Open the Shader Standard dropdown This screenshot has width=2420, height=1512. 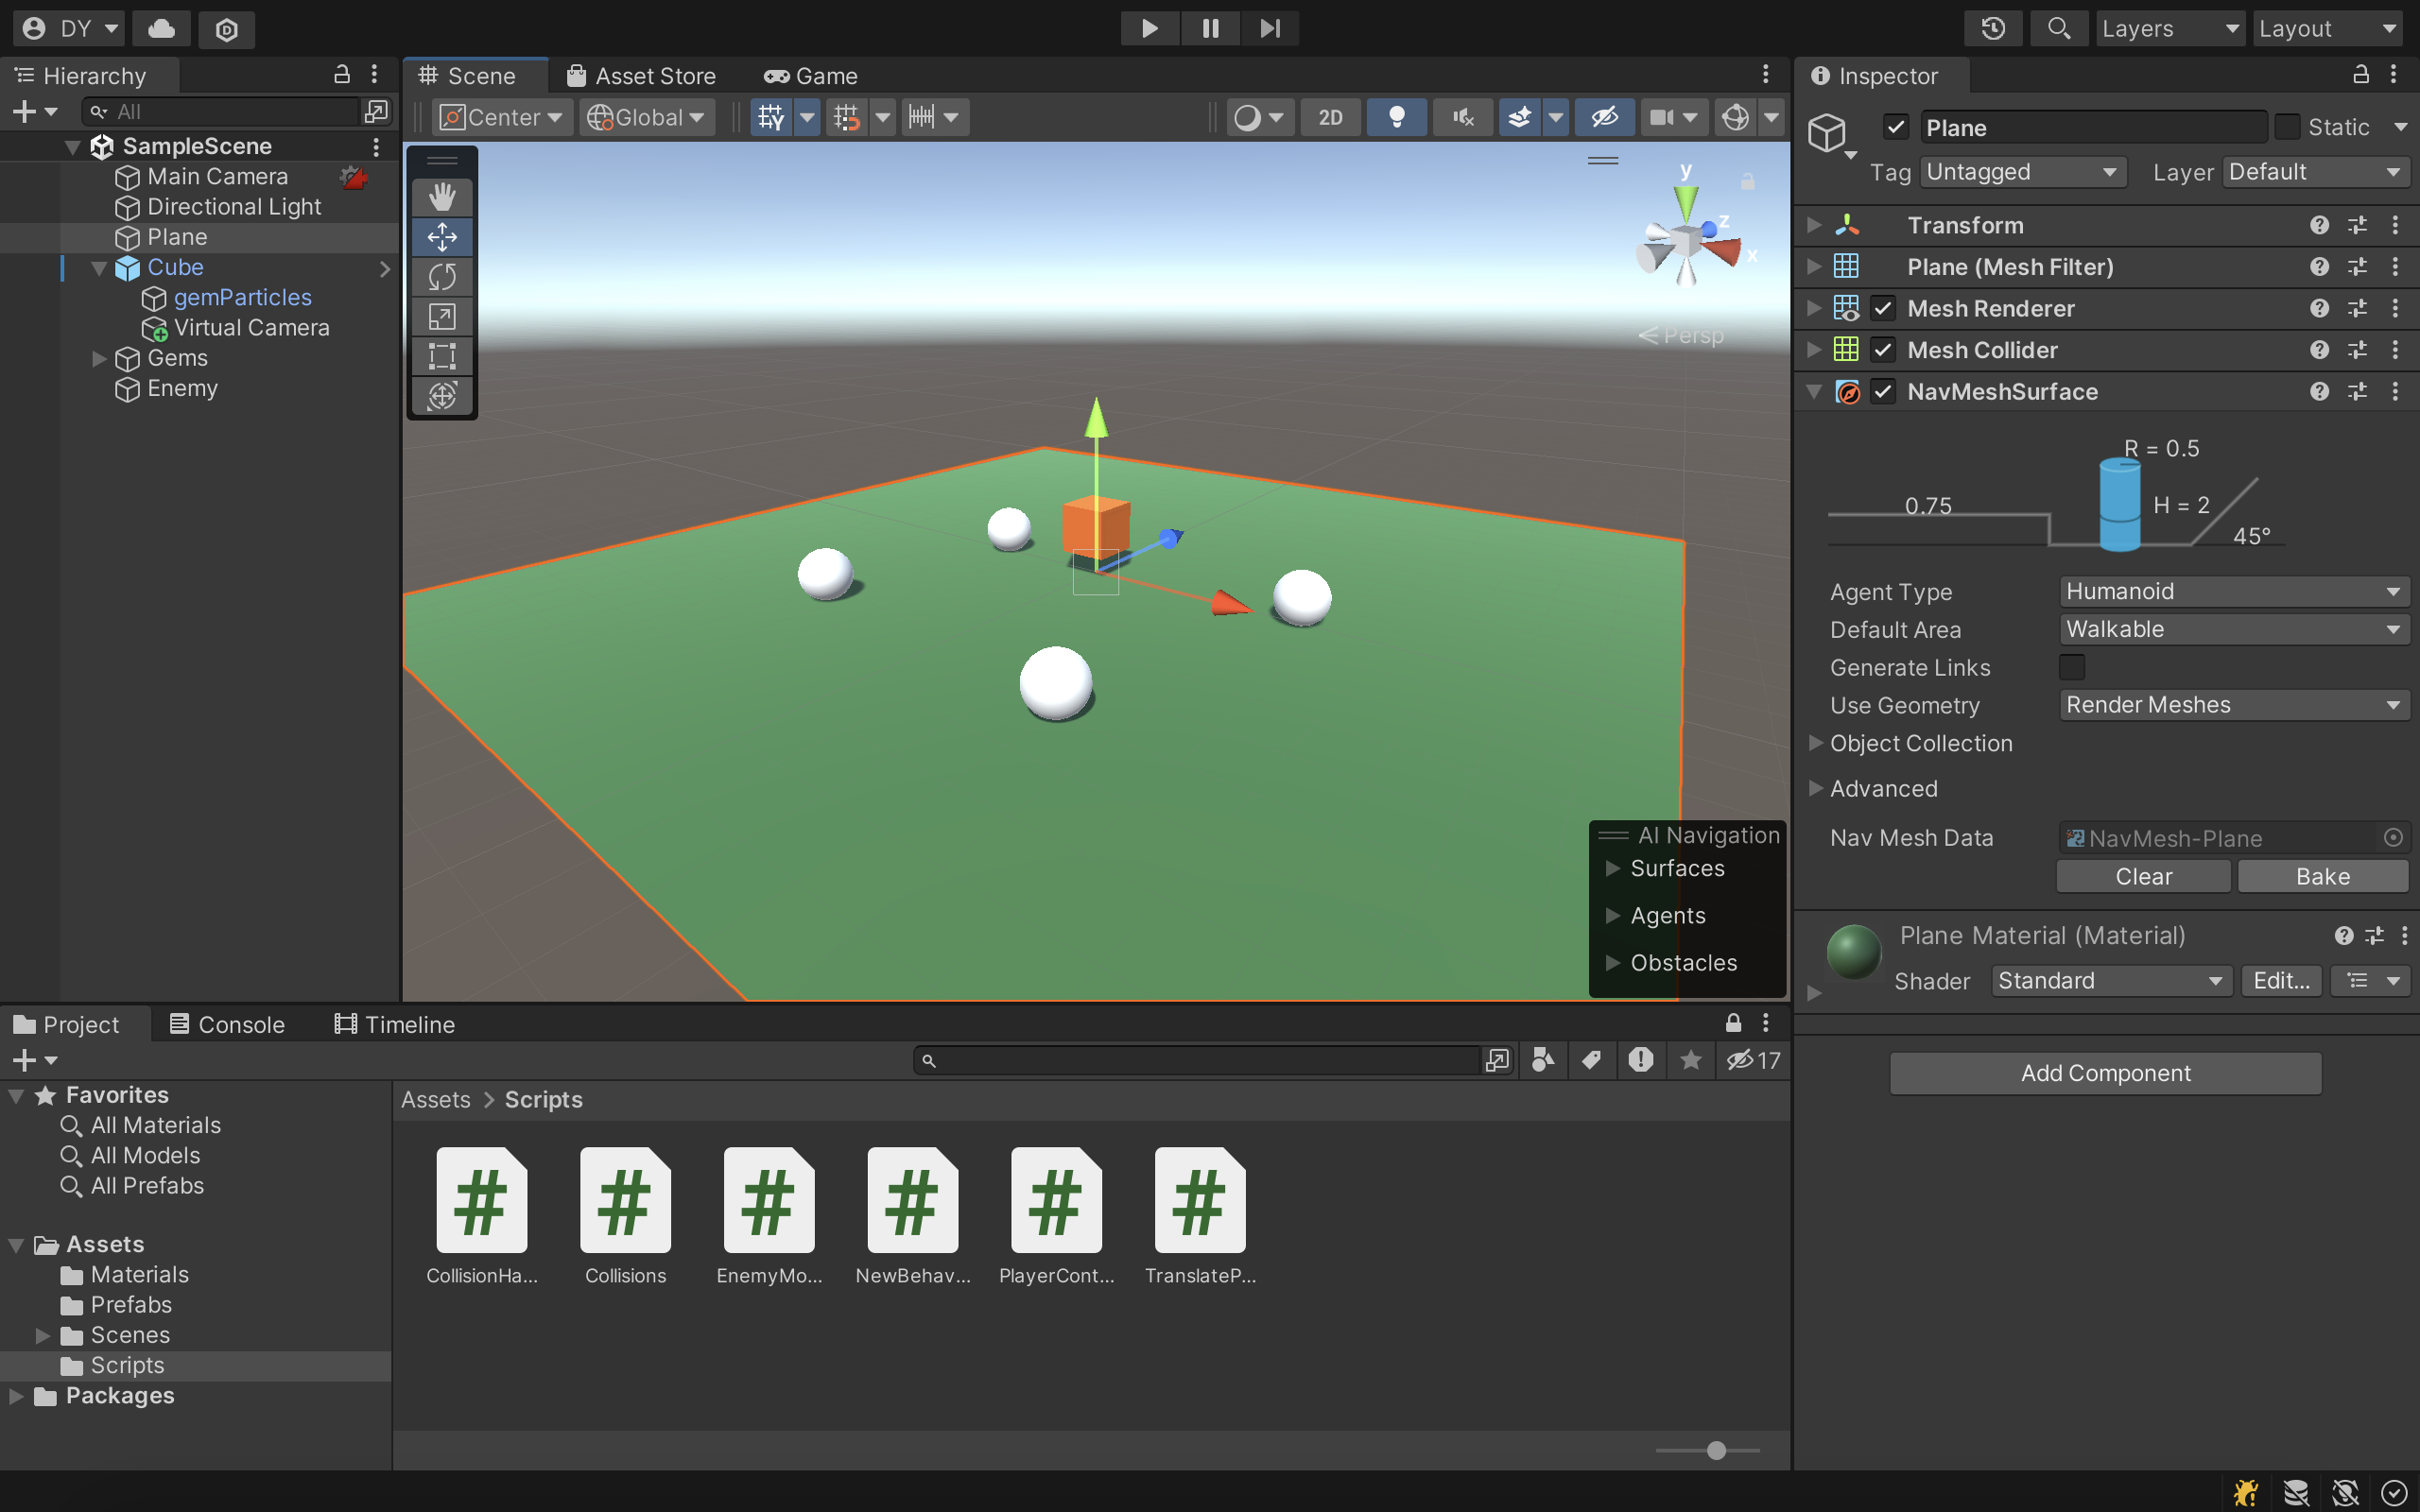[2110, 981]
